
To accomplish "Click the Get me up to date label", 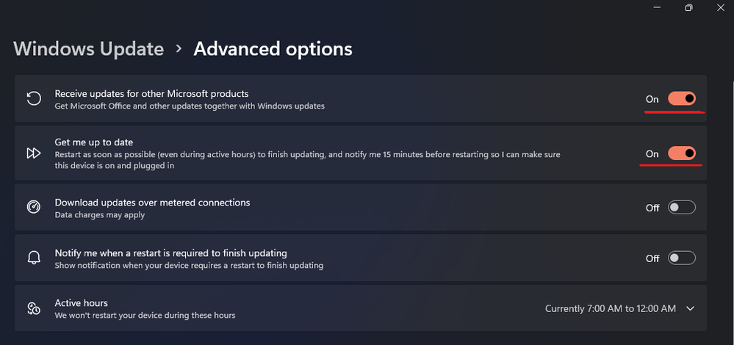I will 94,142.
